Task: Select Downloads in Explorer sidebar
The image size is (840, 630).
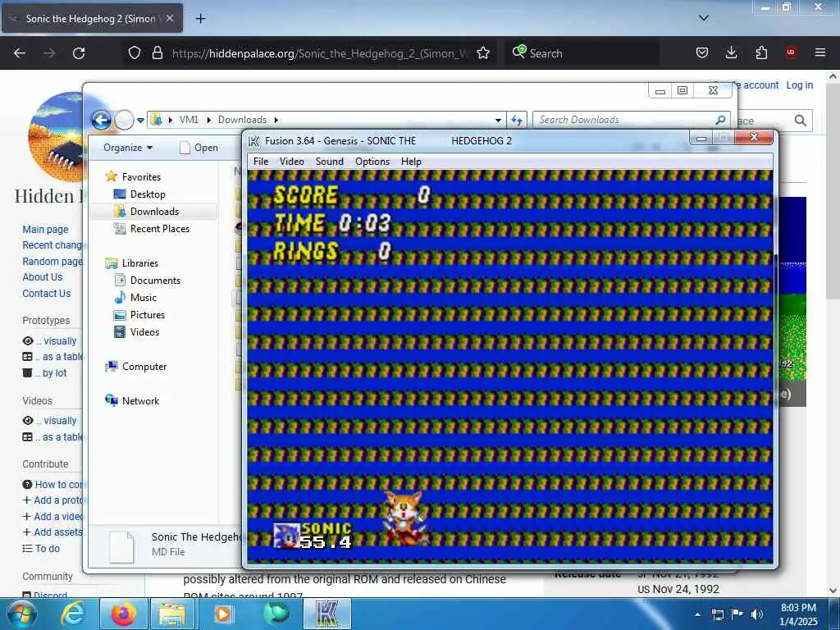Action: (154, 211)
